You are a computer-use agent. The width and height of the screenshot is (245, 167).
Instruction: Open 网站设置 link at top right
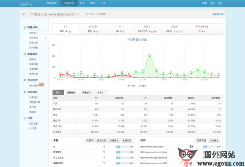point(218,14)
